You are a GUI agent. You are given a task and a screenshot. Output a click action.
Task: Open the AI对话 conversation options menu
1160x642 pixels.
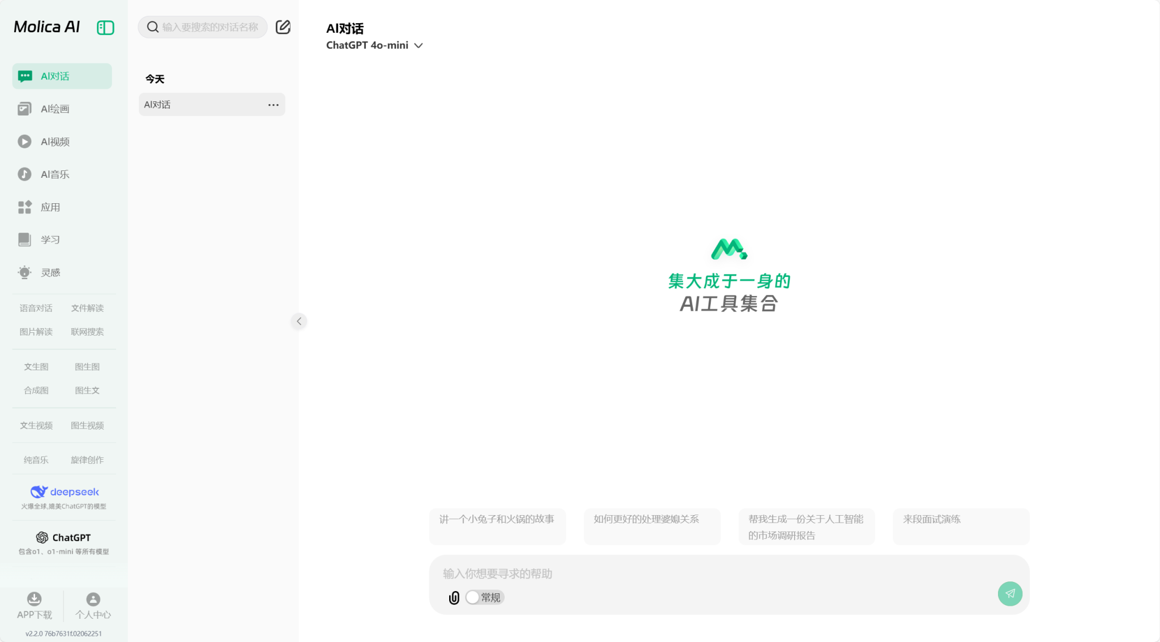[273, 105]
